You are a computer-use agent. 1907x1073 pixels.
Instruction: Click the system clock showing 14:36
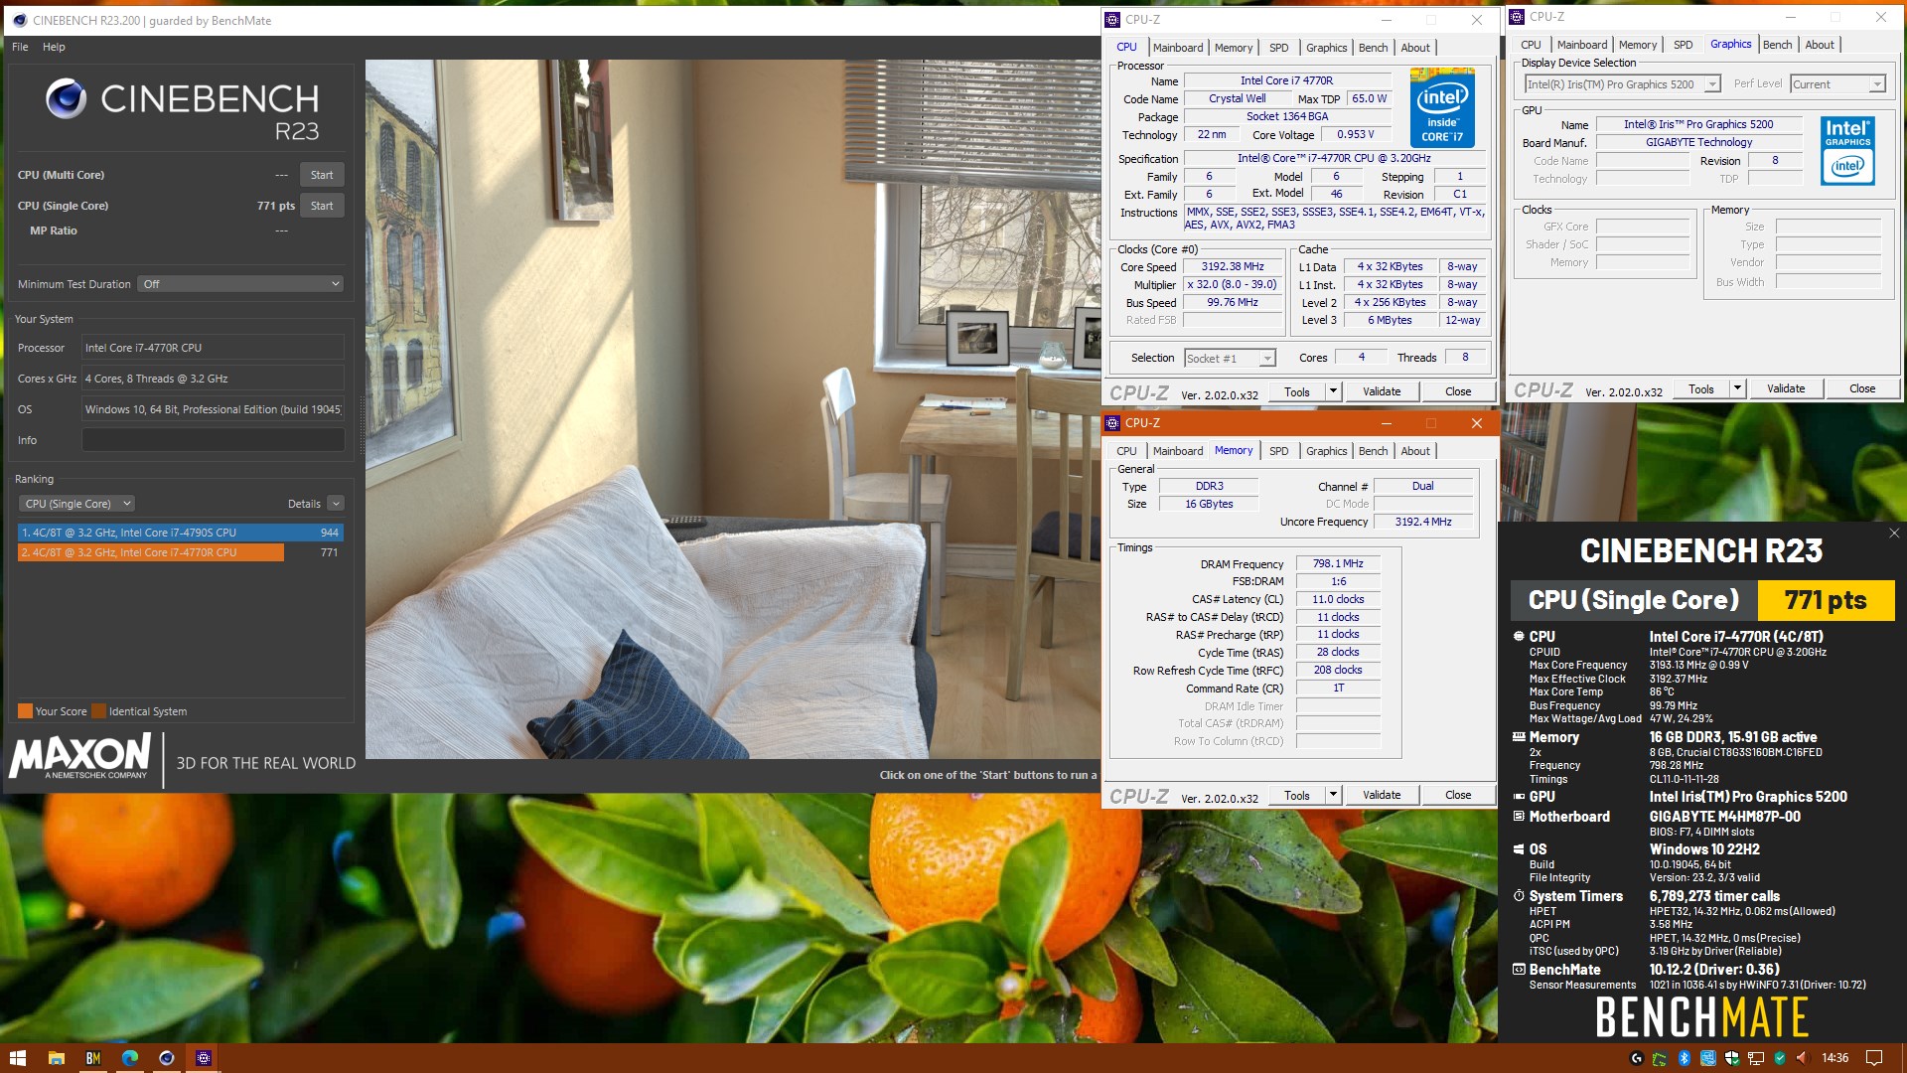point(1835,1058)
